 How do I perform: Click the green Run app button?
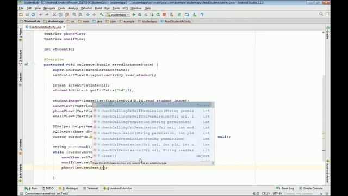point(134,15)
